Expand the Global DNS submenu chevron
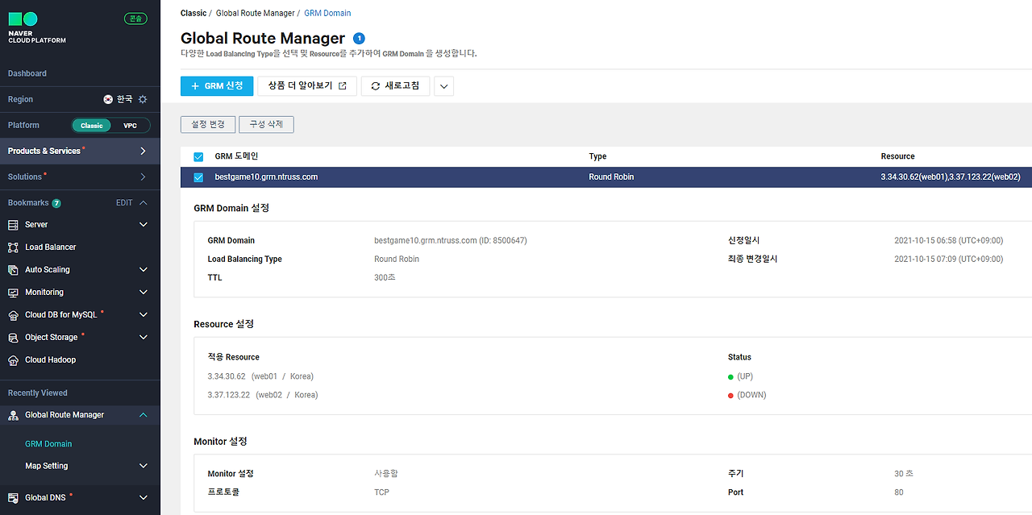The width and height of the screenshot is (1032, 515). (x=144, y=498)
